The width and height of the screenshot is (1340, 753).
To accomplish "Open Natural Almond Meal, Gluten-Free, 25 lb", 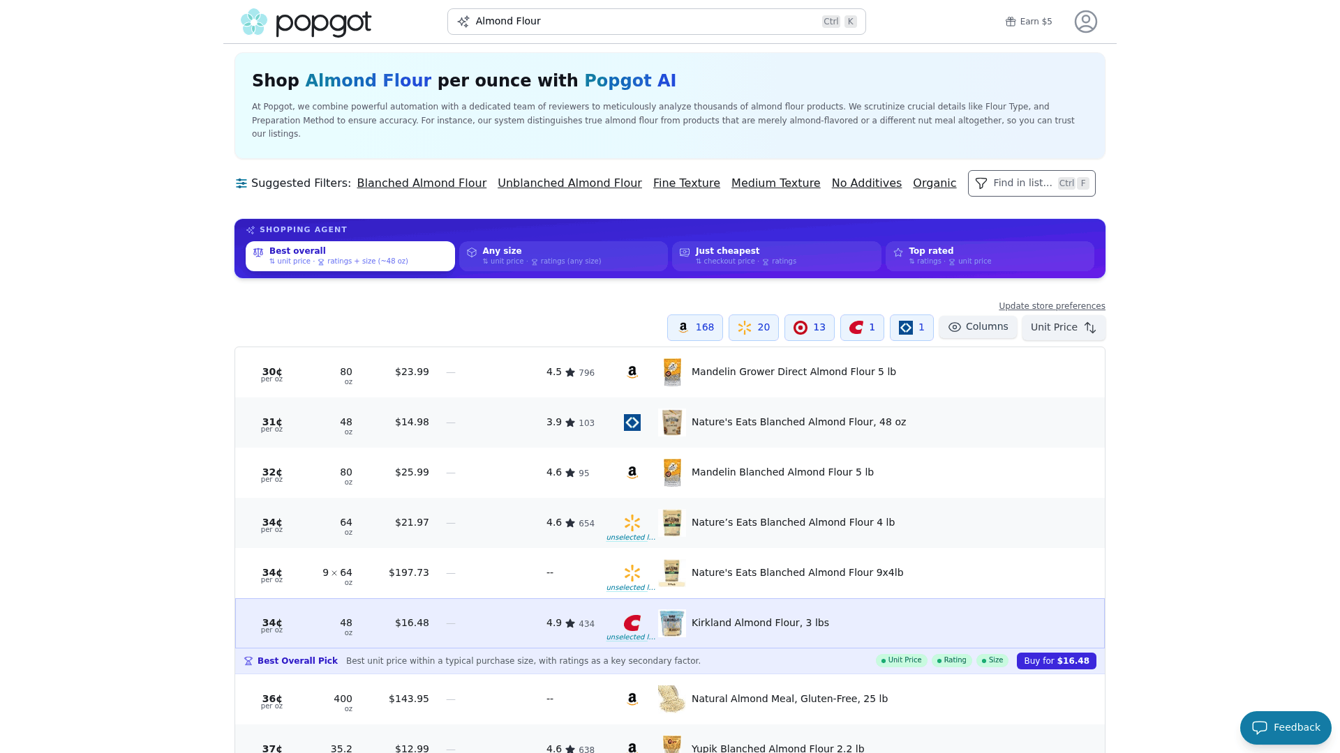I will (x=789, y=699).
